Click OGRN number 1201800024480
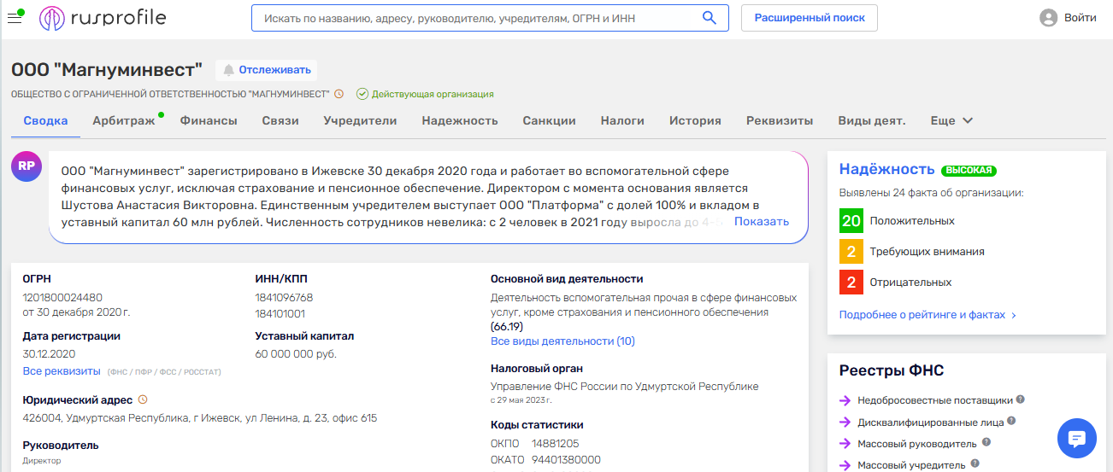 point(62,297)
